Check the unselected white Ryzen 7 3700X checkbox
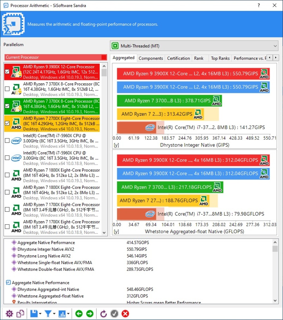Screen dimensions: 283x320 click(x=7, y=89)
